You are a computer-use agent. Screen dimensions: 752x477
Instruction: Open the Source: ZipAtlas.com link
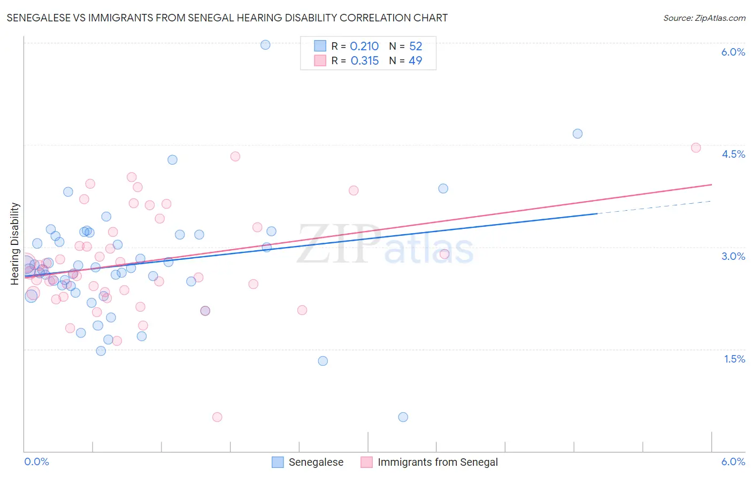click(x=704, y=18)
